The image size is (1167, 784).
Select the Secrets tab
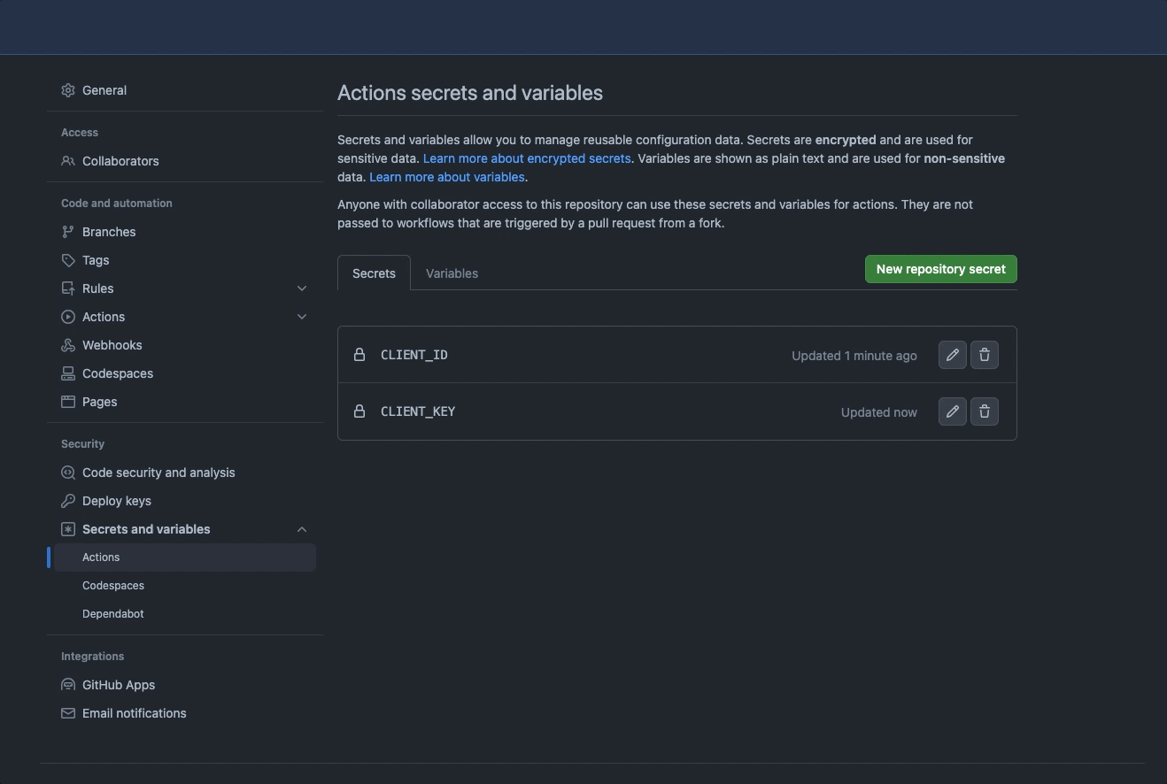point(374,273)
